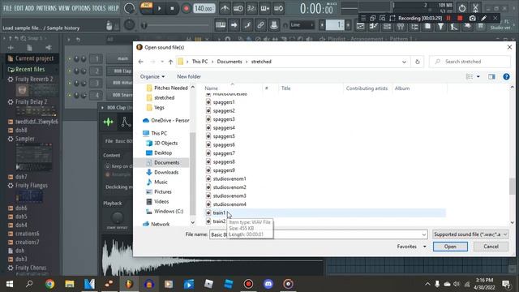Click the camera screenshot icon in the recording bar
The width and height of the screenshot is (519, 292).
[472, 18]
